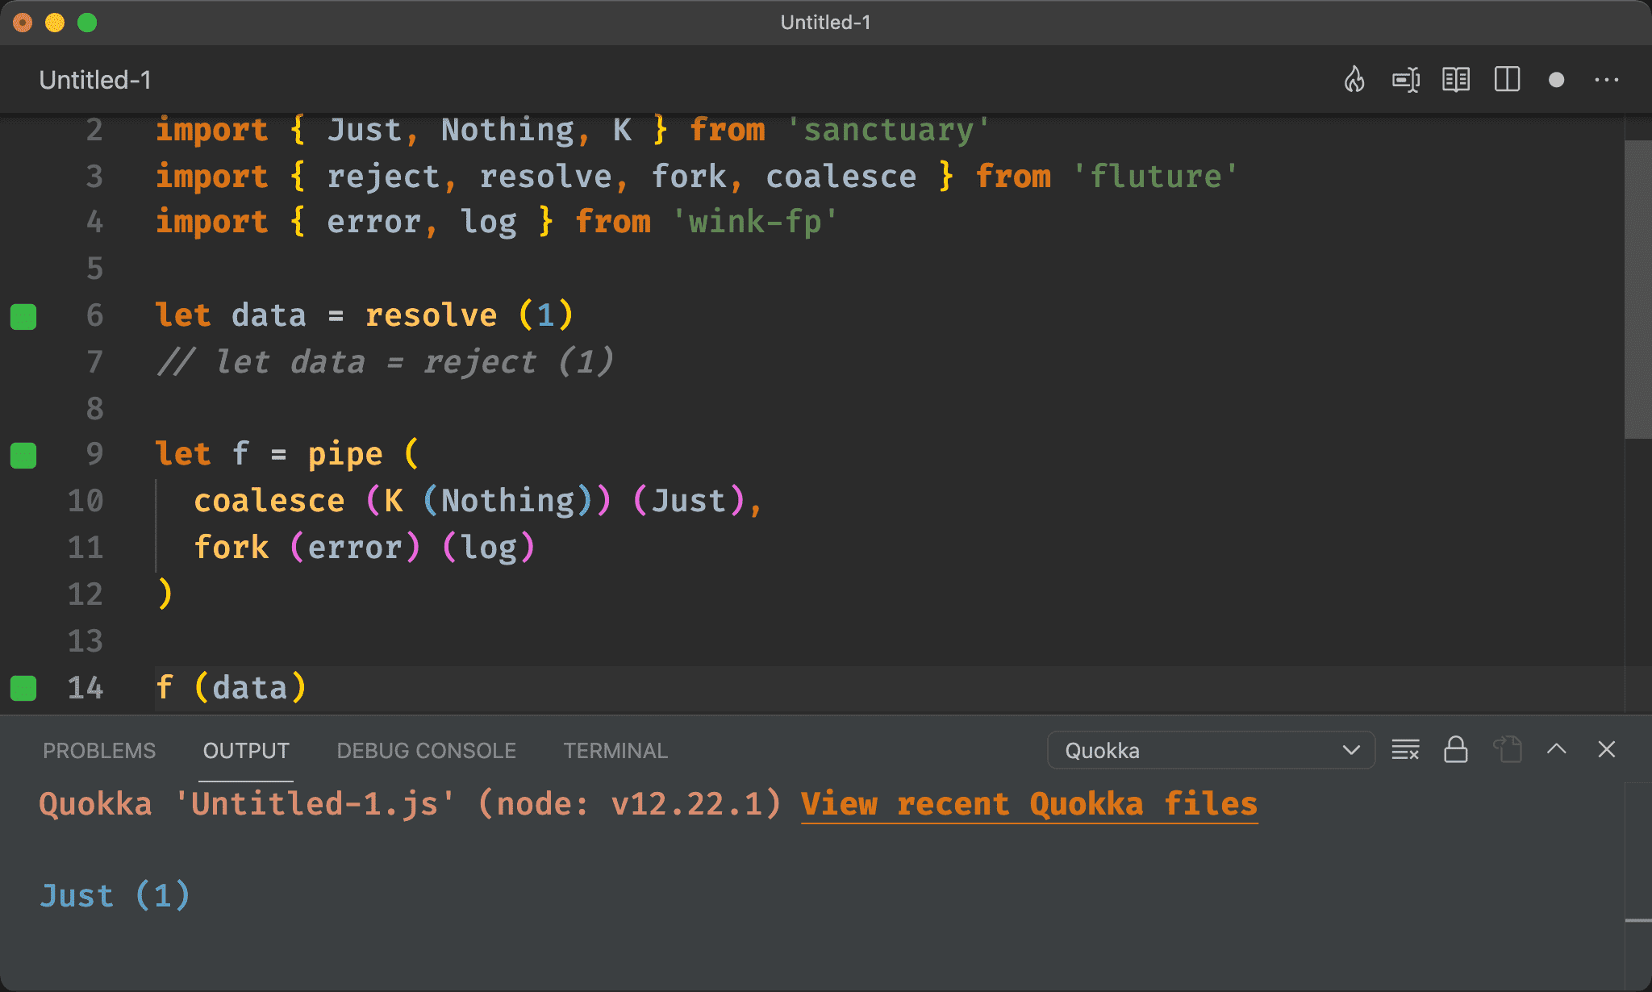Click the green coverage indicator on line 9

(x=23, y=456)
